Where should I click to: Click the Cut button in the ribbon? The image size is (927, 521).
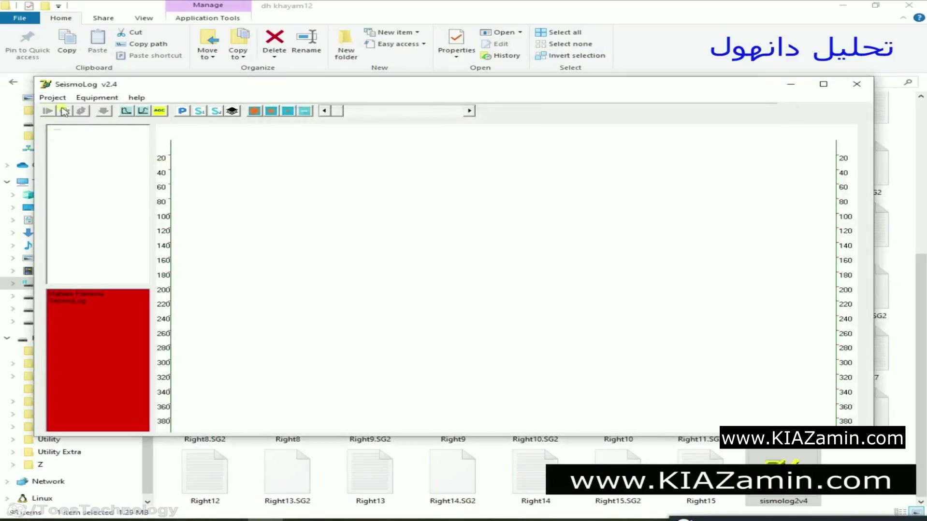coord(130,32)
